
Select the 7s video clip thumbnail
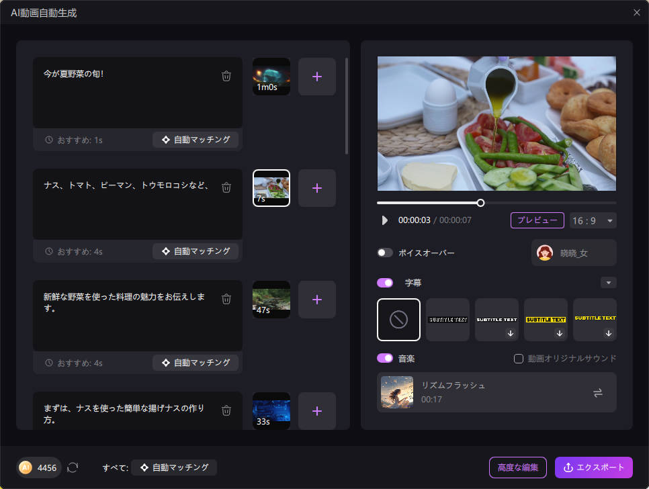pos(271,188)
